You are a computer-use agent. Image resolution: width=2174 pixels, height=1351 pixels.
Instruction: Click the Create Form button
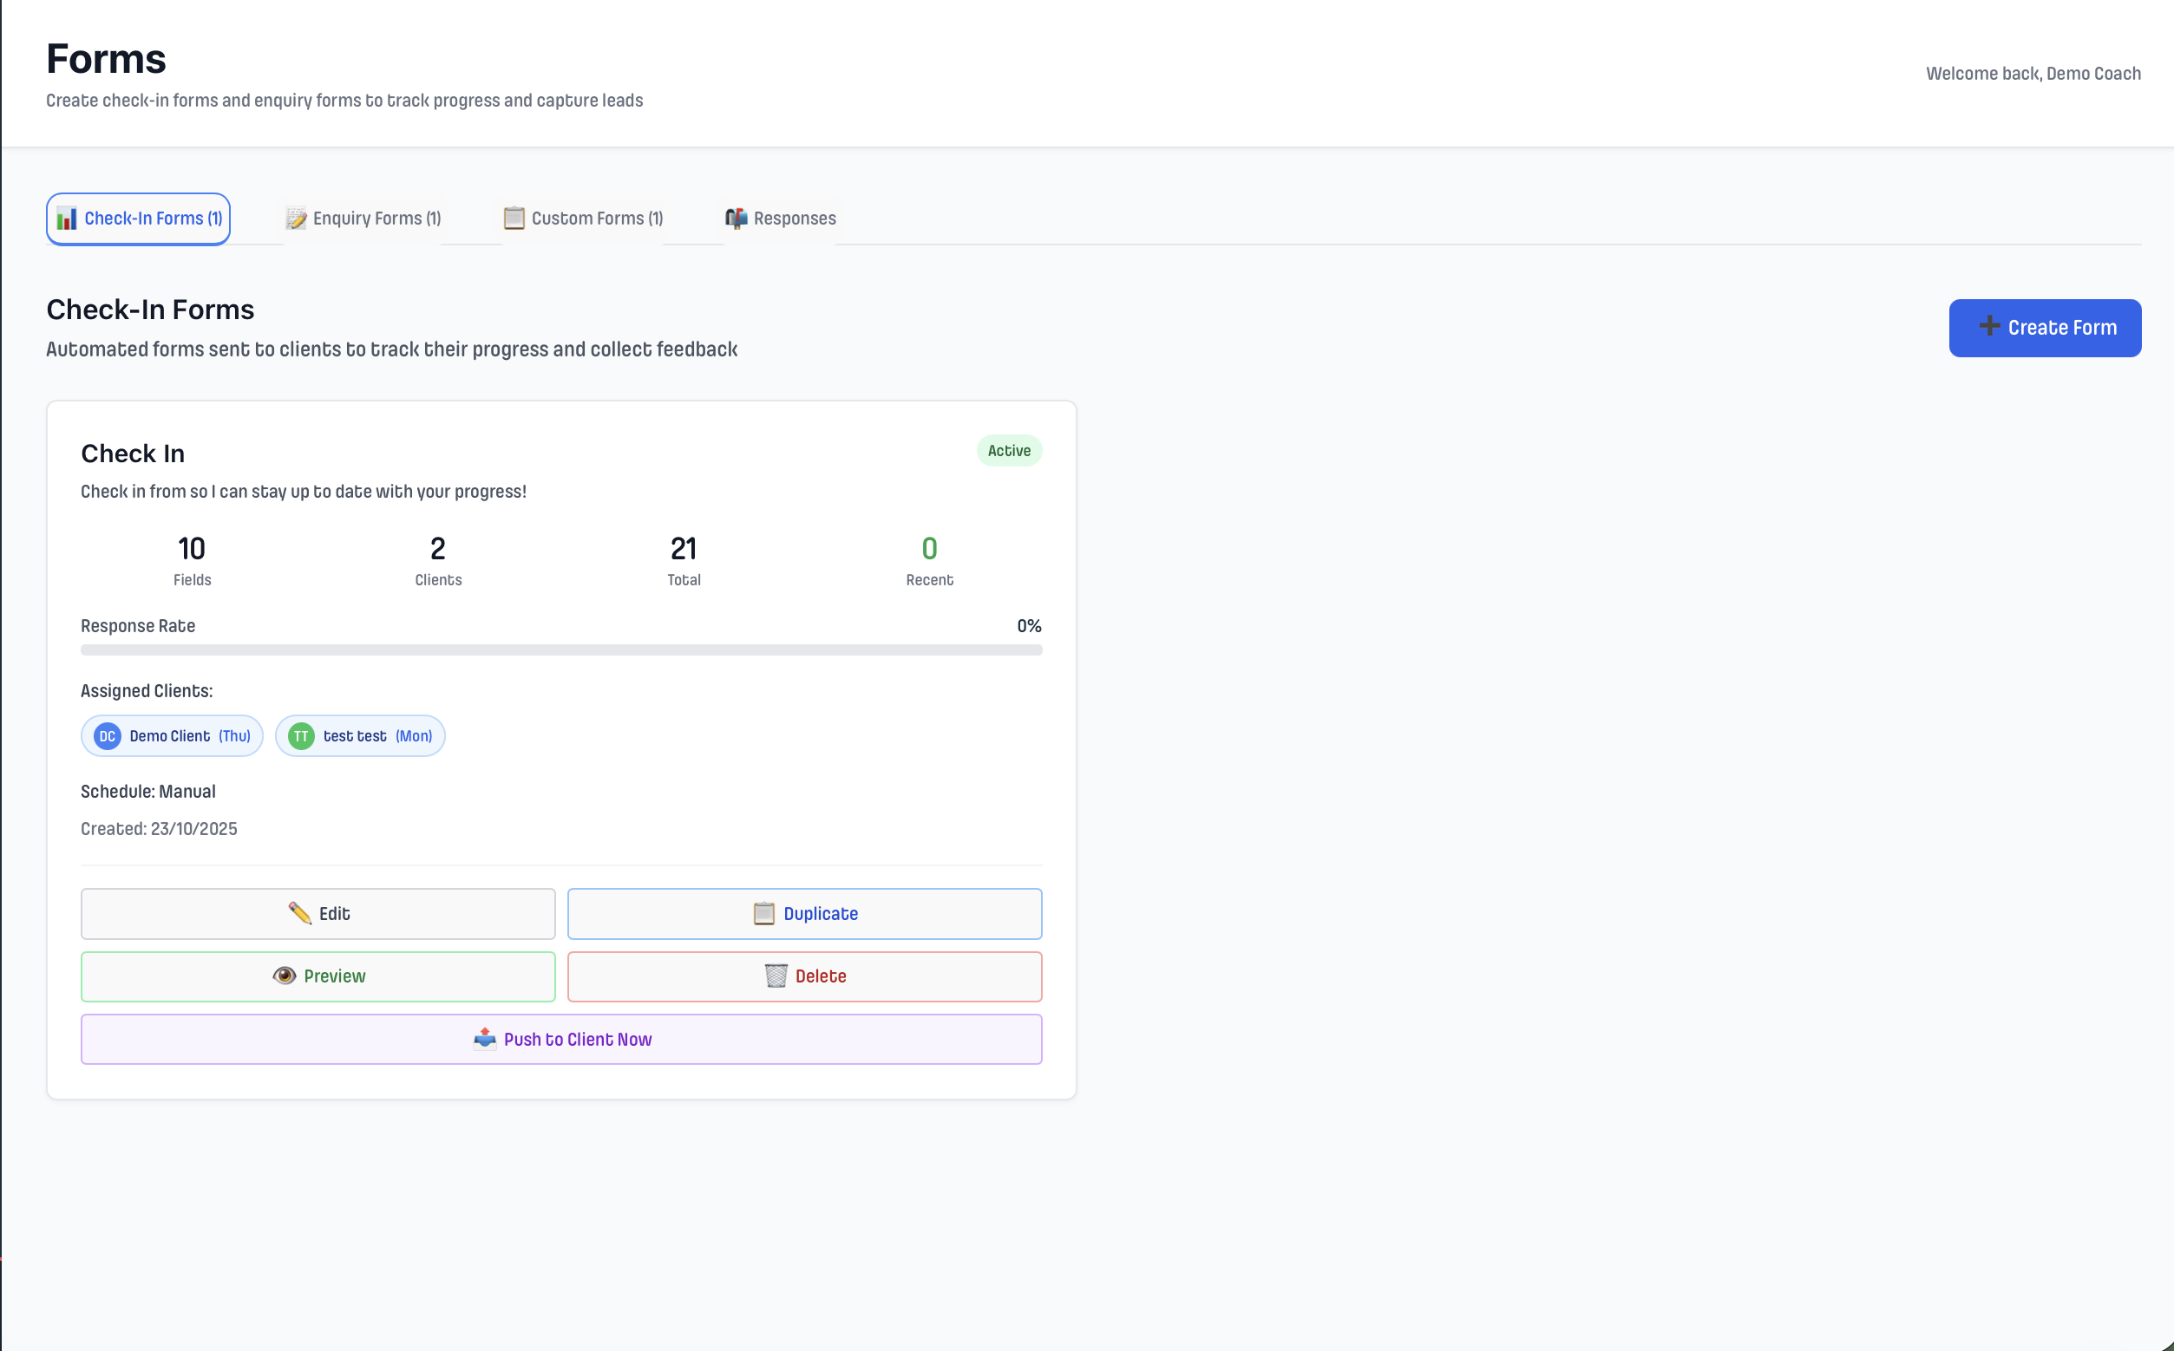(2046, 327)
